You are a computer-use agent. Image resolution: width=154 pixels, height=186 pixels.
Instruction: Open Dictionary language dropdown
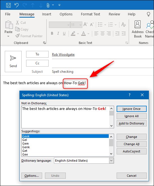111,161
